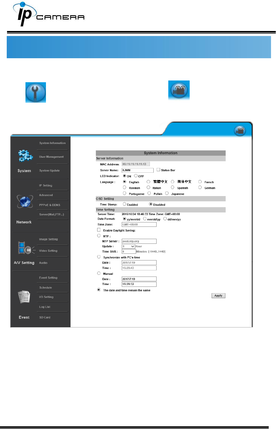Open User Management page
Screen dimensions: 276x429
(52, 157)
